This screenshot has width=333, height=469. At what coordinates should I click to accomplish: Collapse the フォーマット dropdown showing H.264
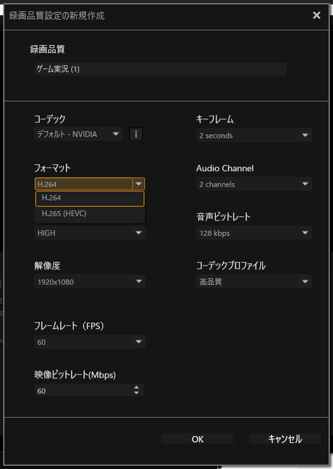click(90, 184)
